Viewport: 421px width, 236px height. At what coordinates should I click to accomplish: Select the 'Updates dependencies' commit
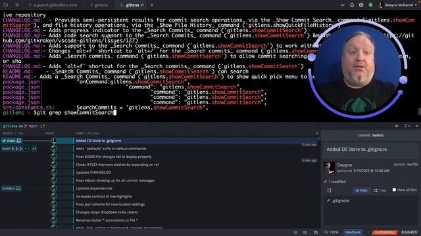[195, 188]
